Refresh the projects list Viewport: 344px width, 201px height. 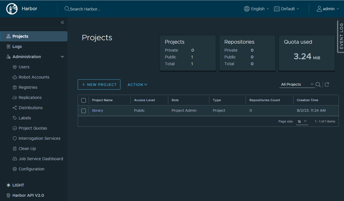(327, 84)
